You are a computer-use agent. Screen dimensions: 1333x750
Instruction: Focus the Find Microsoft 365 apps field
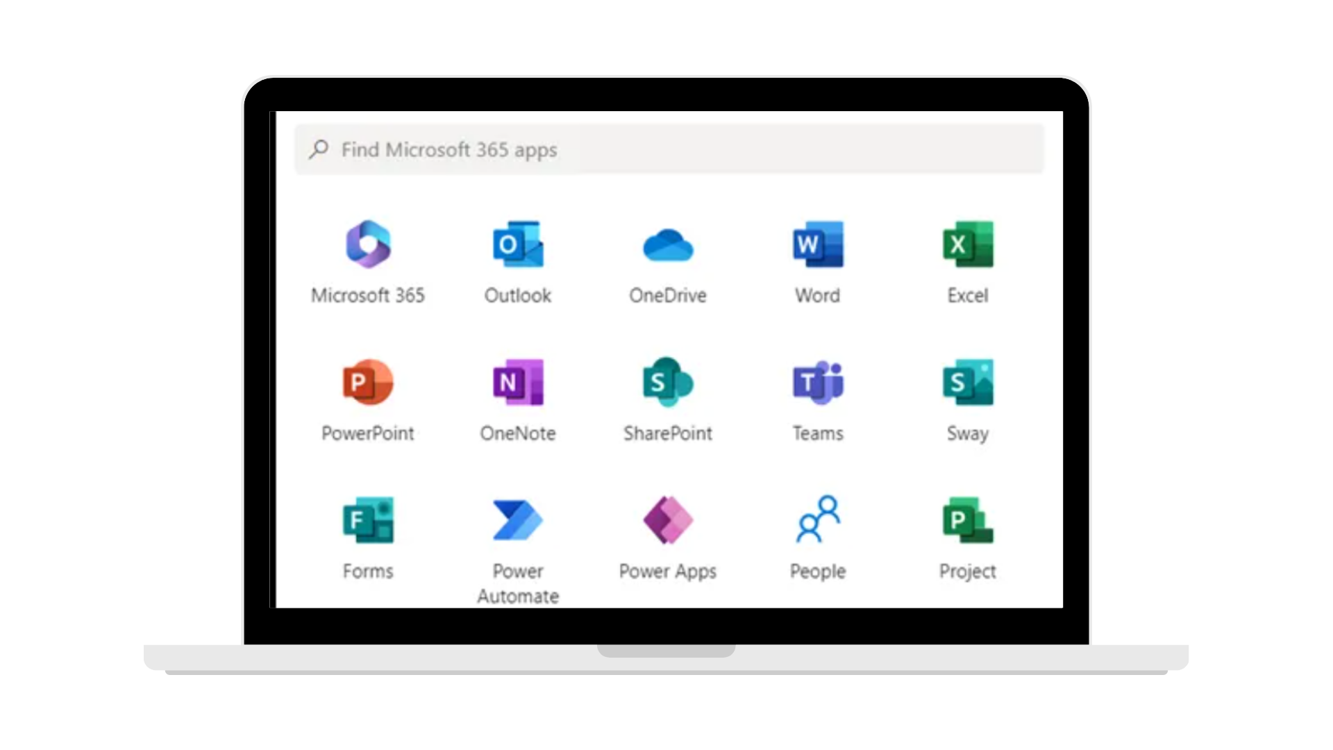coord(669,149)
